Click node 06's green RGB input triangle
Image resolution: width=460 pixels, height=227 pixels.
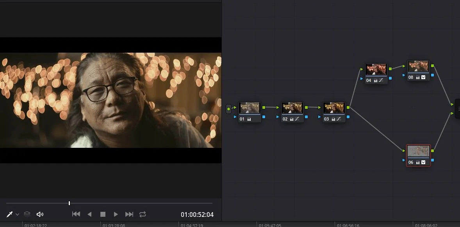coord(404,151)
